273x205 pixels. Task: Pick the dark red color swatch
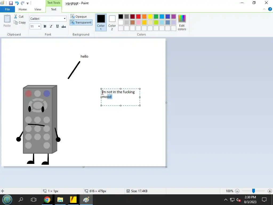click(132, 17)
